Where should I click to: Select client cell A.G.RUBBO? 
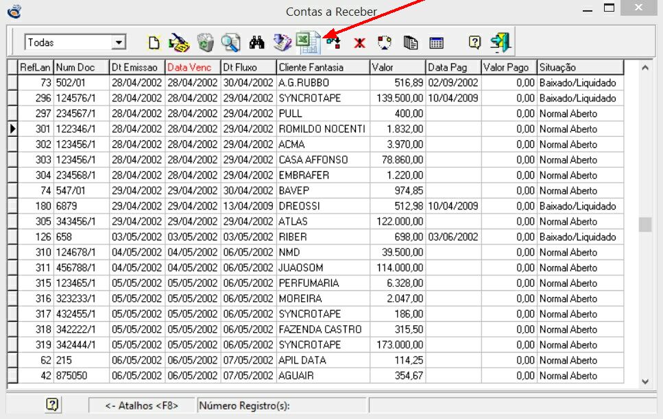point(323,83)
